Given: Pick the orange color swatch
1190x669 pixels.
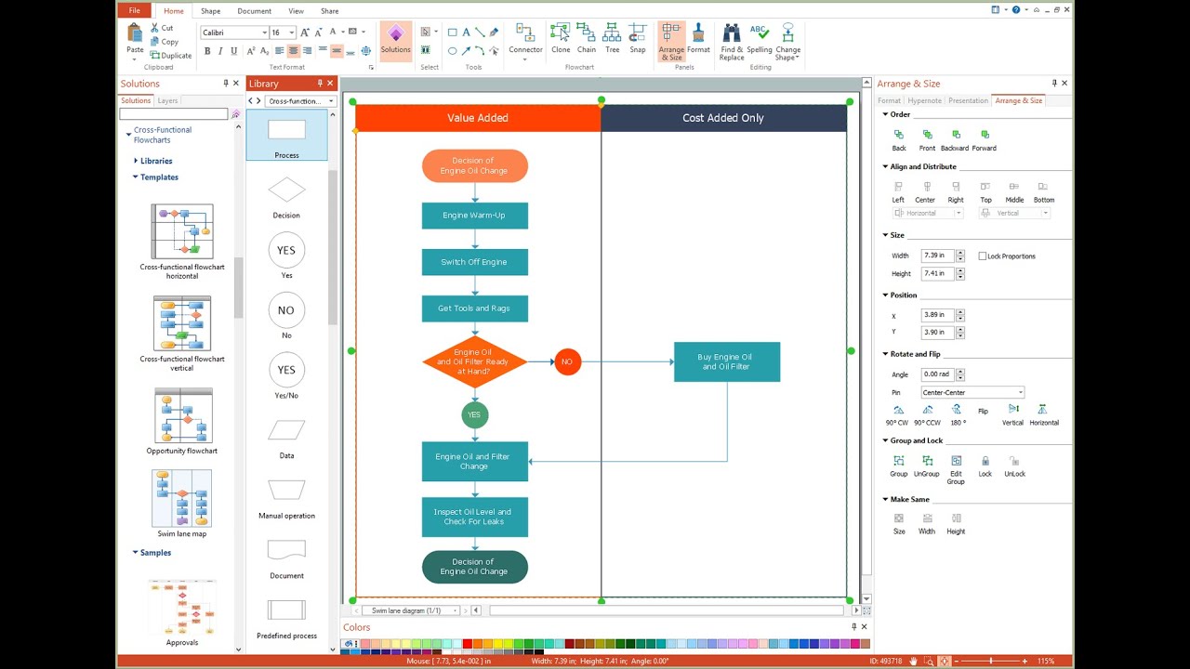Looking at the screenshot, I should [477, 643].
